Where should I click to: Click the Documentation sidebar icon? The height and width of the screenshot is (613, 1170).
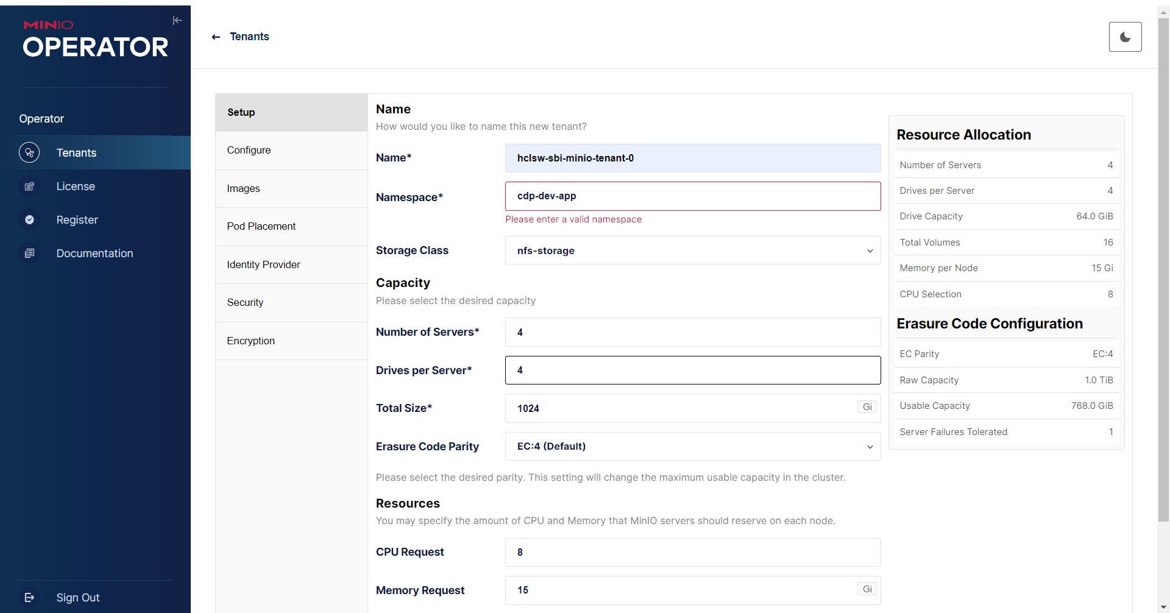coord(29,253)
